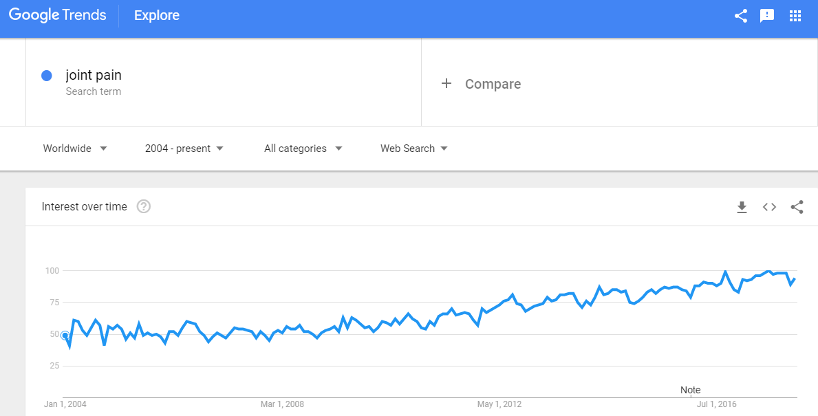
Task: Open the embed code icon for chart
Action: (769, 207)
